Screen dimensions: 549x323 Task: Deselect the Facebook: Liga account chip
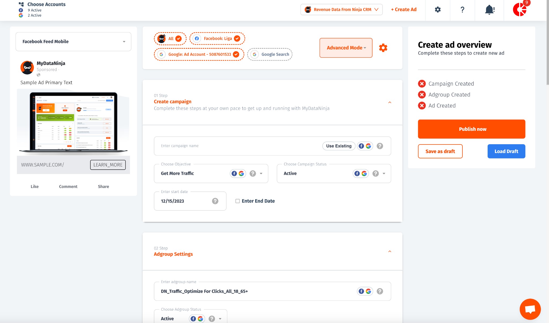coord(217,39)
